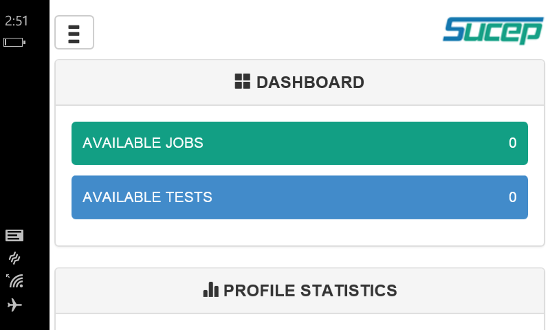Click the Available Jobs count badge

[x=512, y=143]
